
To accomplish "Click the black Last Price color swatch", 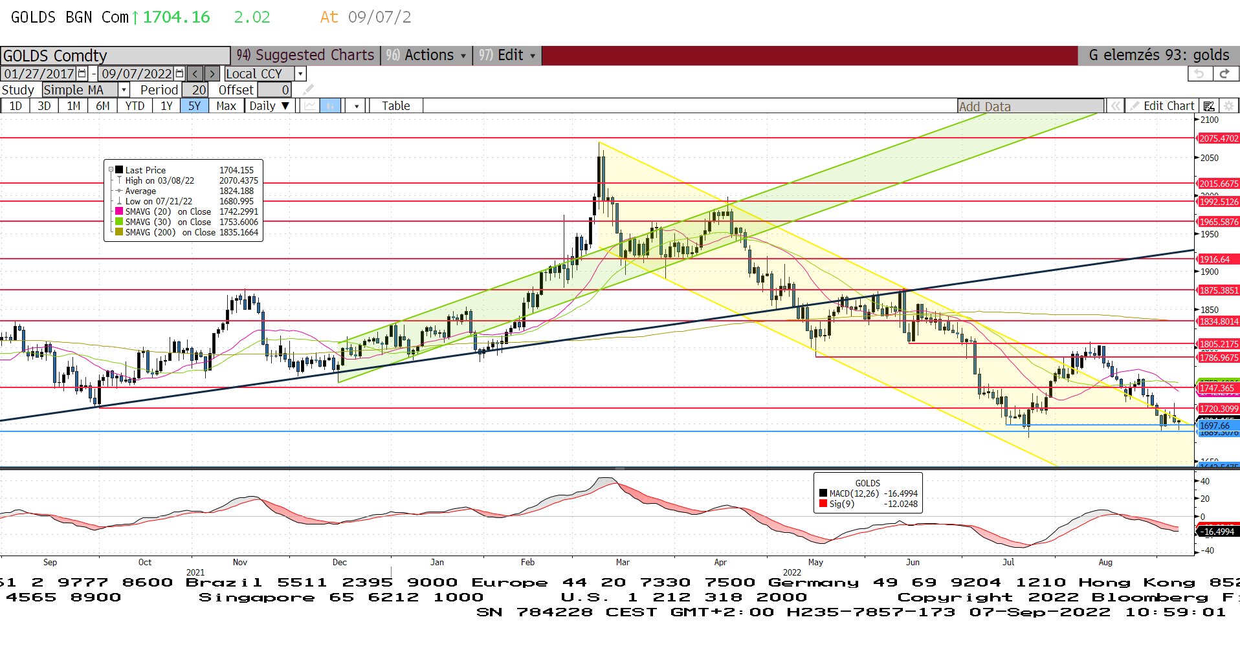I will [119, 170].
